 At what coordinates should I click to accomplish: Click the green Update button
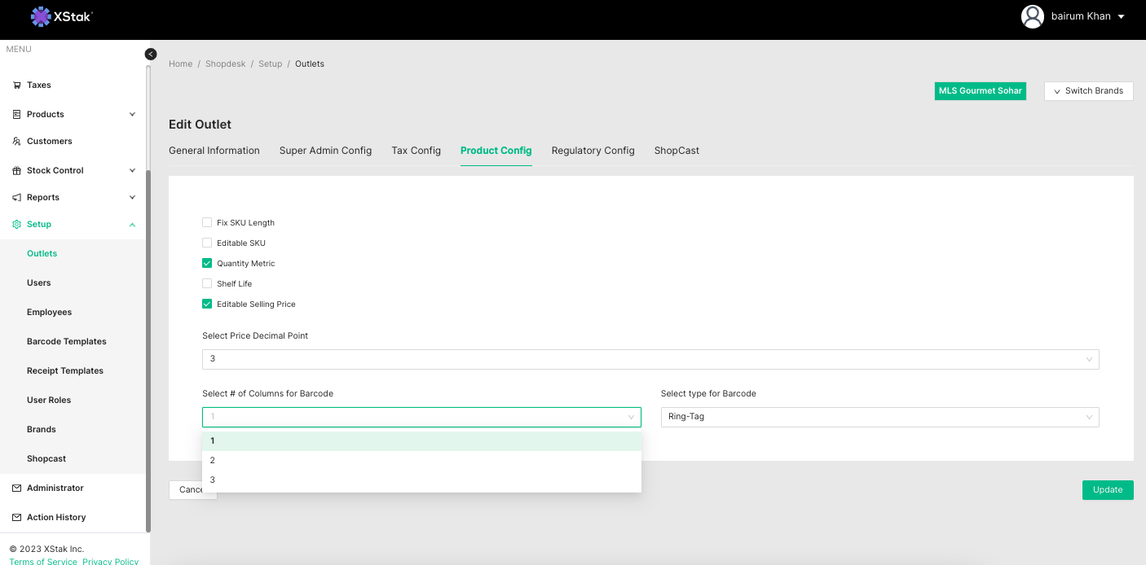click(1107, 490)
